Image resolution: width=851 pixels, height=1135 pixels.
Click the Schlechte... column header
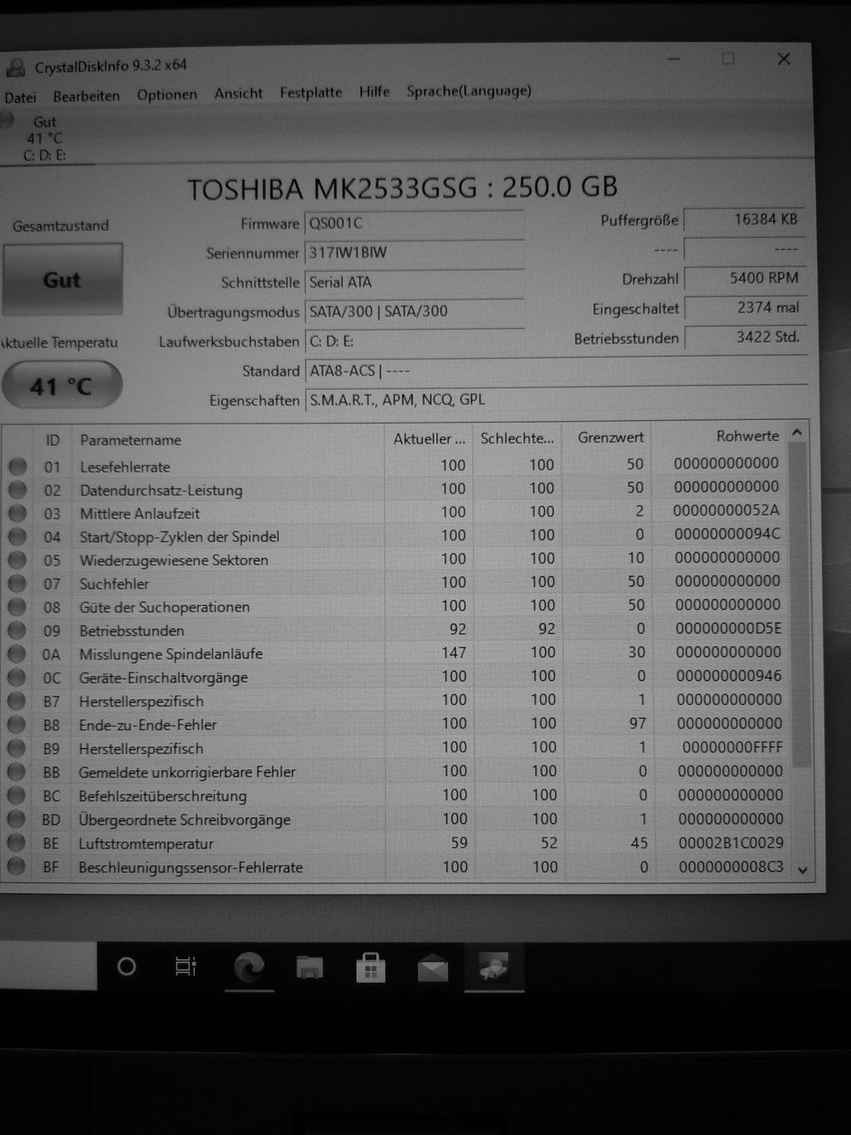tap(518, 438)
